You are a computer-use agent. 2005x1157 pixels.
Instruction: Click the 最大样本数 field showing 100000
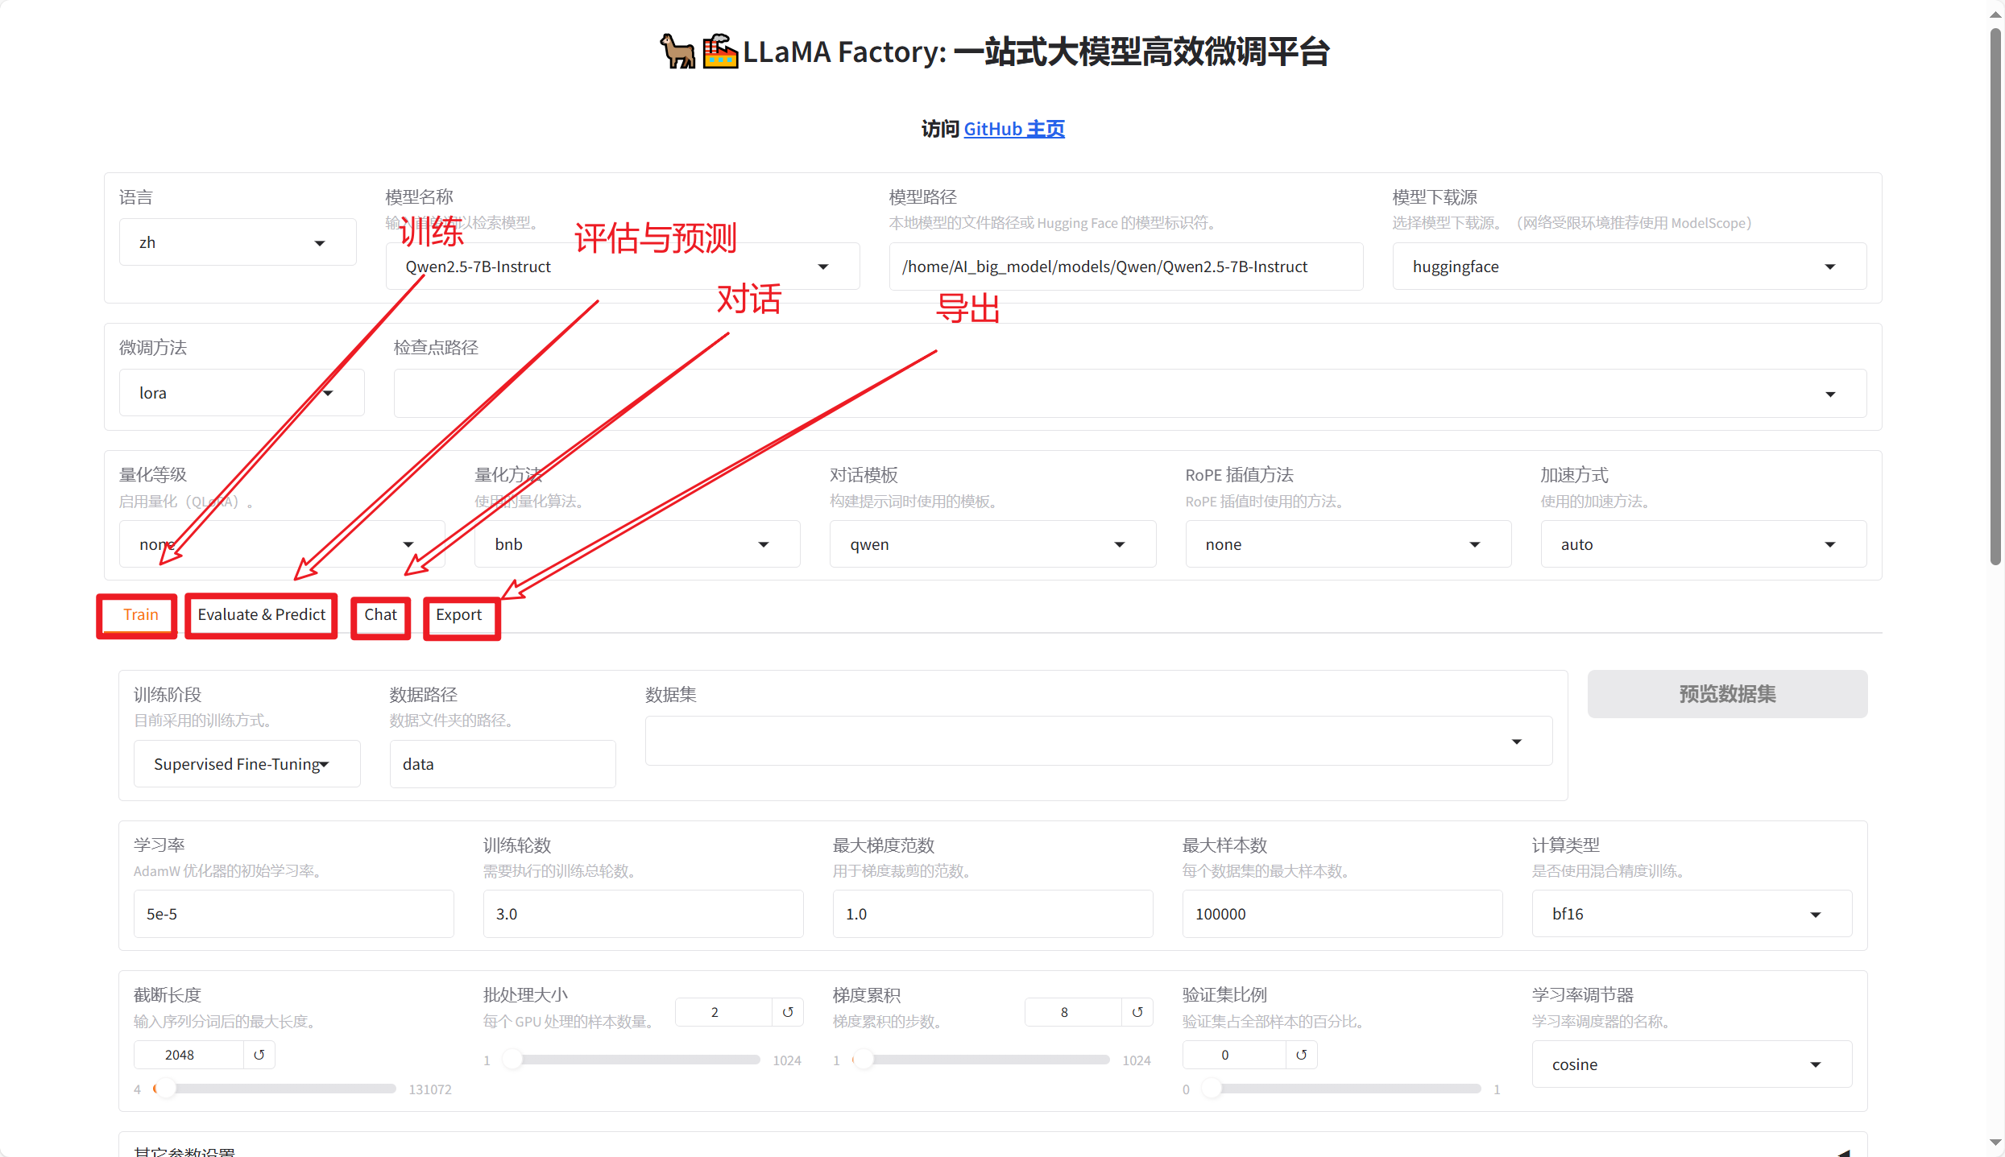point(1342,914)
